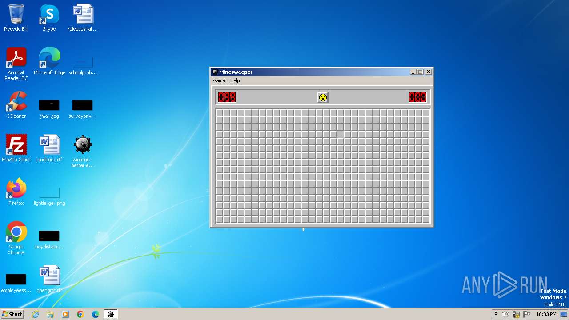Show hidden icons in the system tray
569x320 pixels.
(x=496, y=314)
